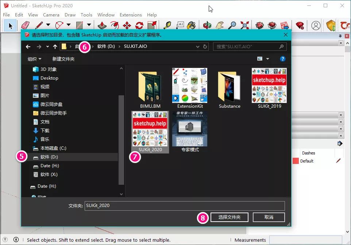The image size is (351, 245).
Task: Click the search SU.KIT.AIO field
Action: click(250, 47)
